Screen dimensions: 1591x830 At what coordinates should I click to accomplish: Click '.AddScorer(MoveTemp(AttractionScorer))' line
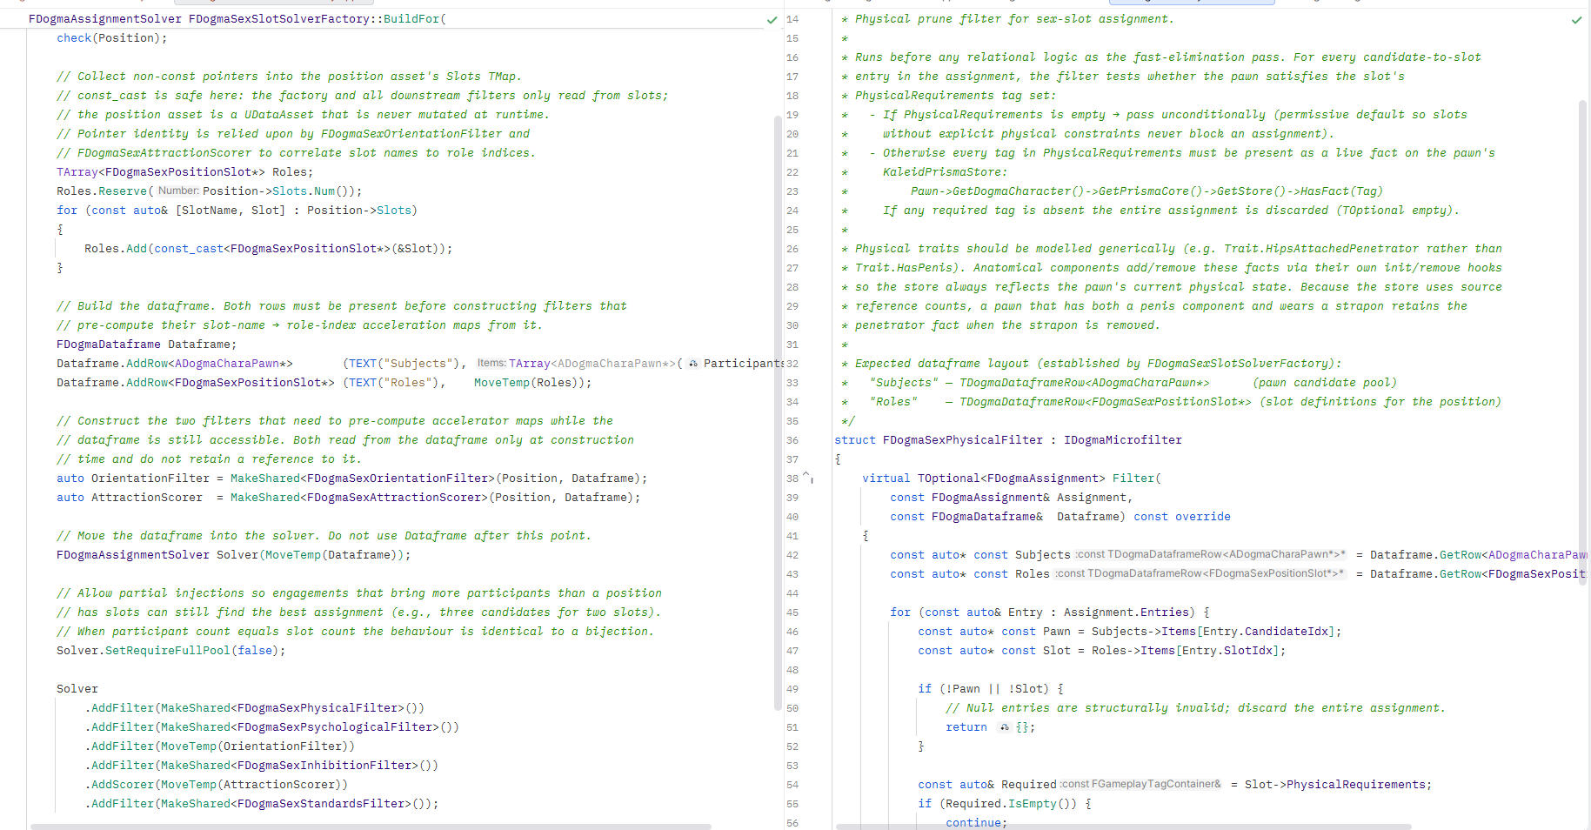coord(217,785)
